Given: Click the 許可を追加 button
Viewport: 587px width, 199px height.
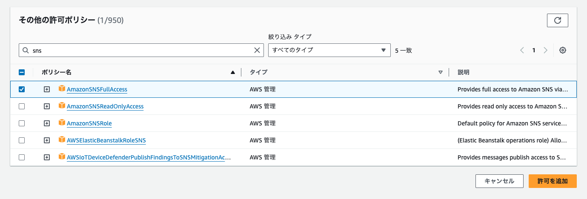Looking at the screenshot, I should (553, 181).
